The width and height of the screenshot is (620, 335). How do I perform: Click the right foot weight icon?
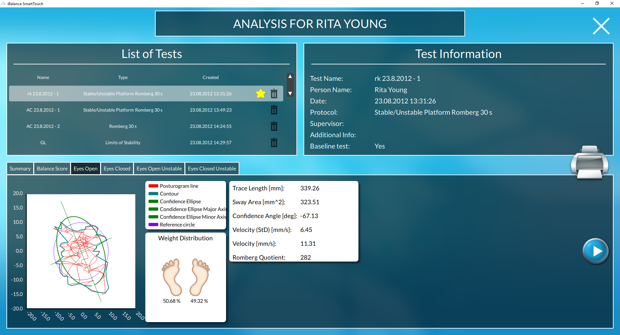(200, 277)
